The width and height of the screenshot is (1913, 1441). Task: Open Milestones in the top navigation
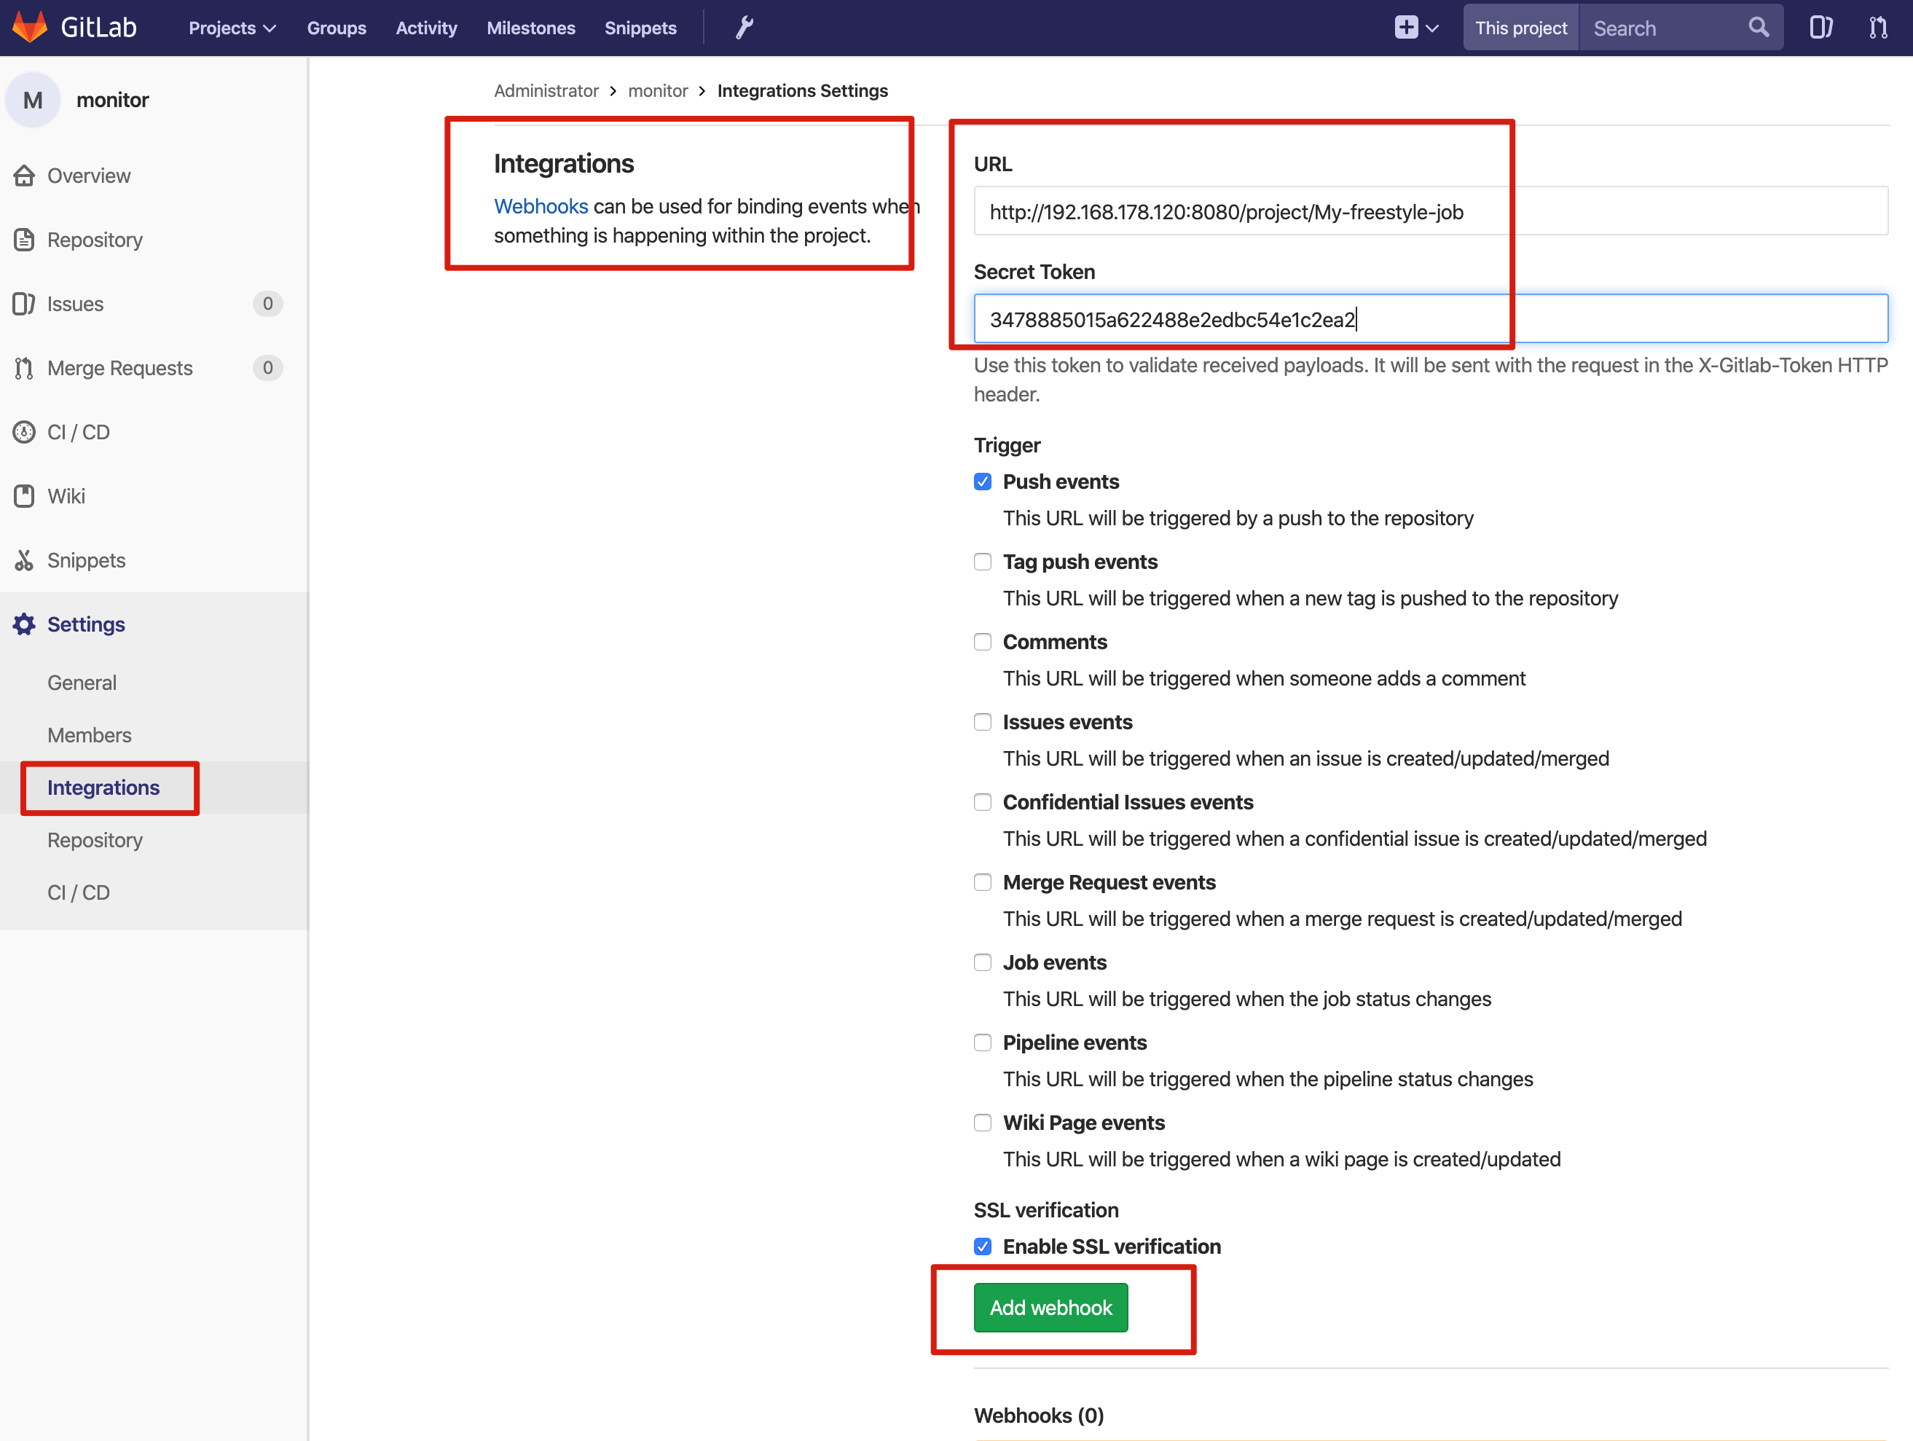point(531,28)
